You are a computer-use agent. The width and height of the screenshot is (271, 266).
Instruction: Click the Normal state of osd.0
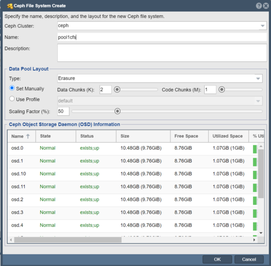(48, 148)
